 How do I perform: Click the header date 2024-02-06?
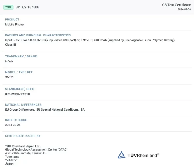184,9
